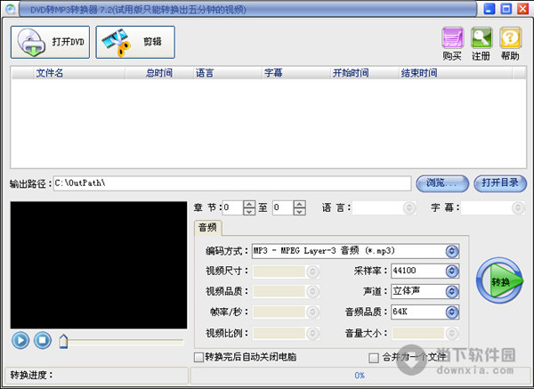This screenshot has height=389, width=534.
Task: Click the black video preview area
Action: point(99,265)
